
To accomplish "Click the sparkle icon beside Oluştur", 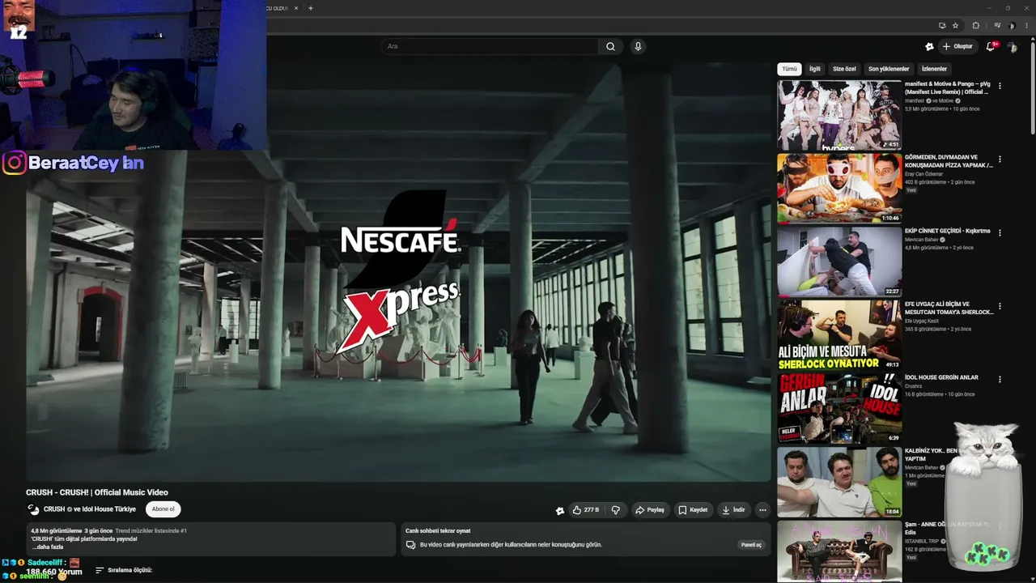I will (x=929, y=46).
